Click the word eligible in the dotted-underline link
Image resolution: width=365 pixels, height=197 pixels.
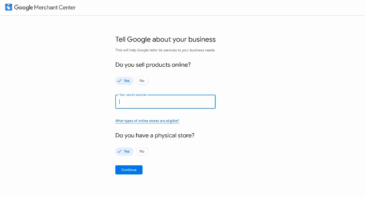173,121
